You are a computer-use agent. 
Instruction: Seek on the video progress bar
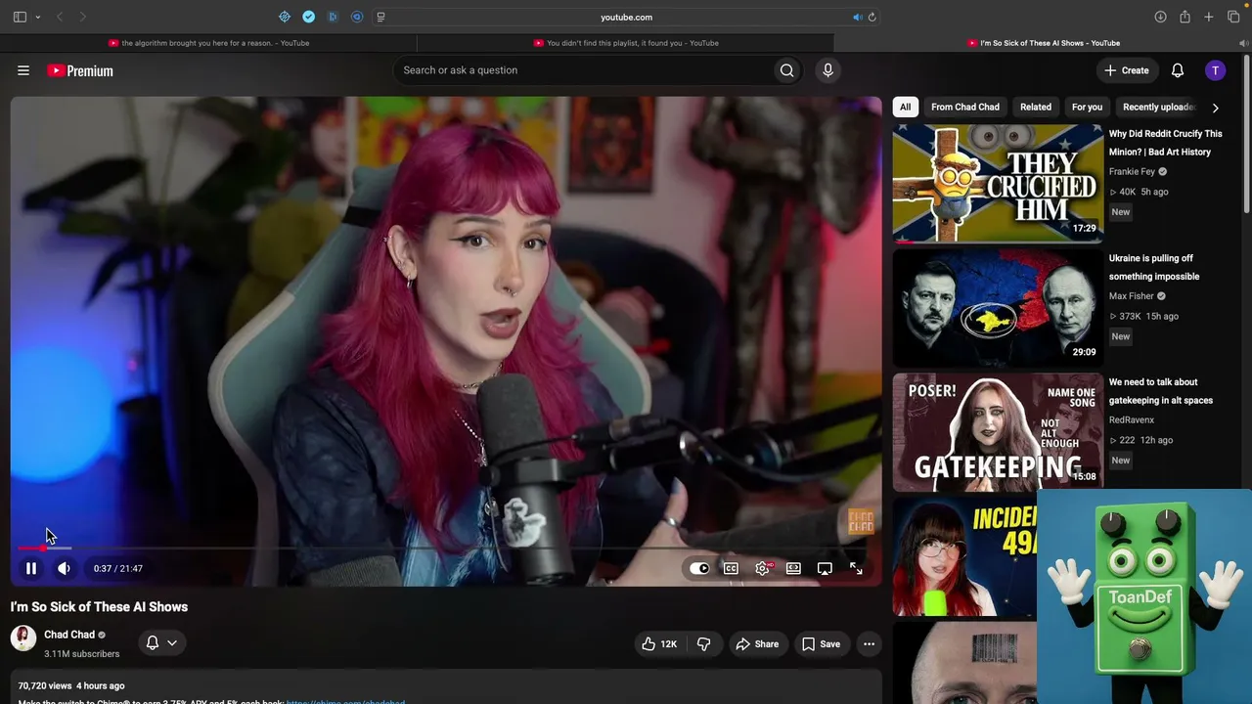point(446,549)
